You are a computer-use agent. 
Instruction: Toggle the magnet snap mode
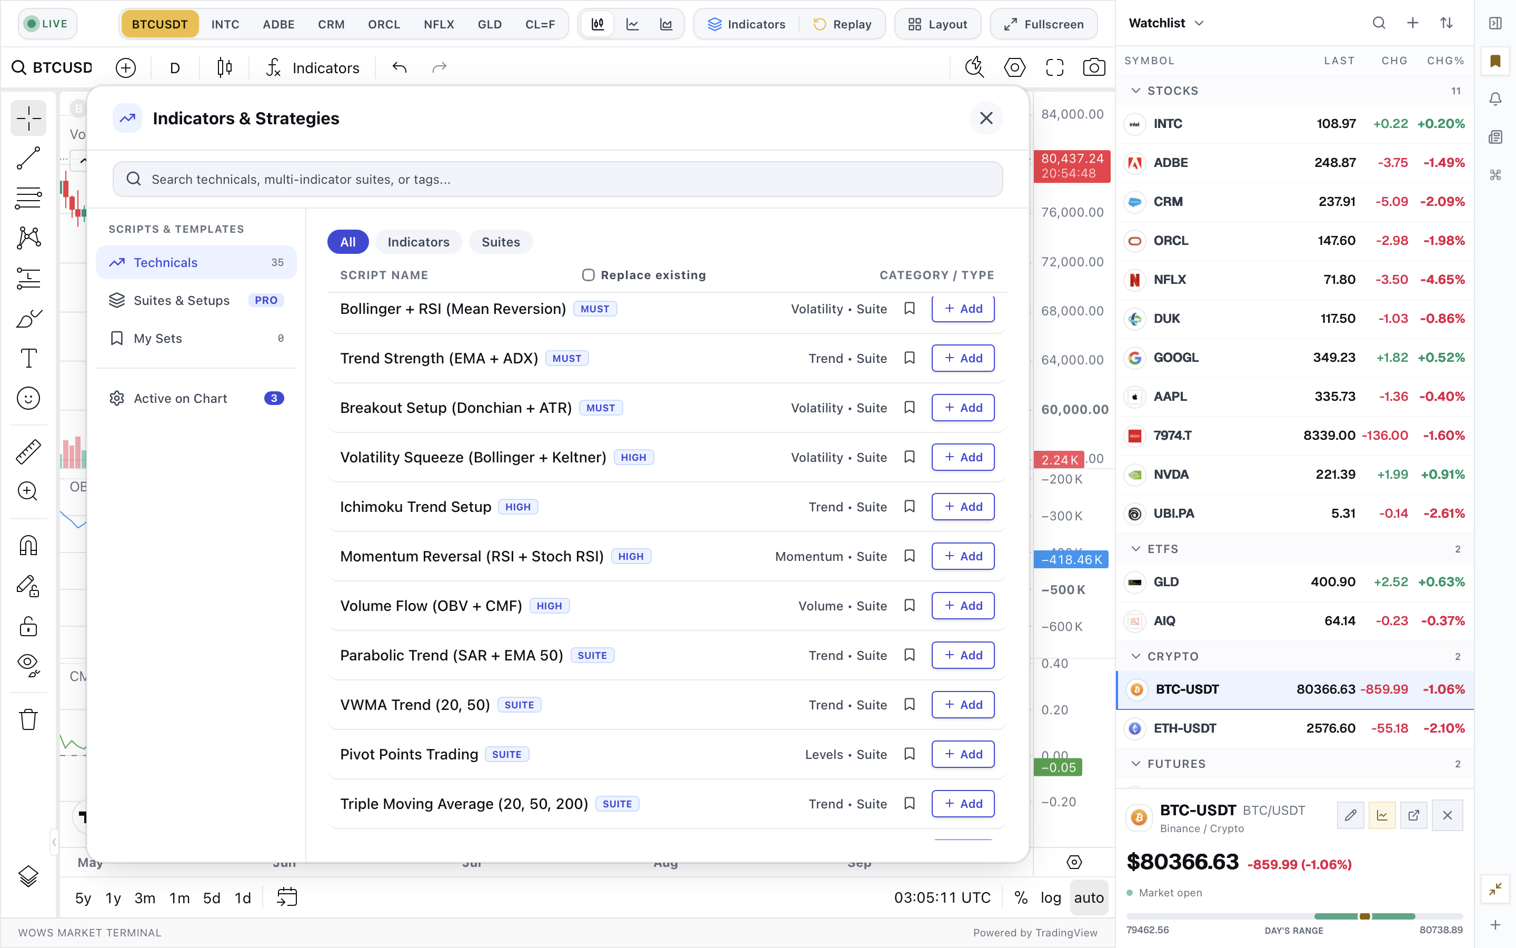click(28, 546)
